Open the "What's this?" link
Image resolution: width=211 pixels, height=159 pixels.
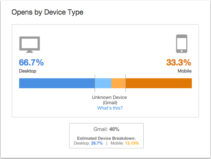tap(110, 108)
